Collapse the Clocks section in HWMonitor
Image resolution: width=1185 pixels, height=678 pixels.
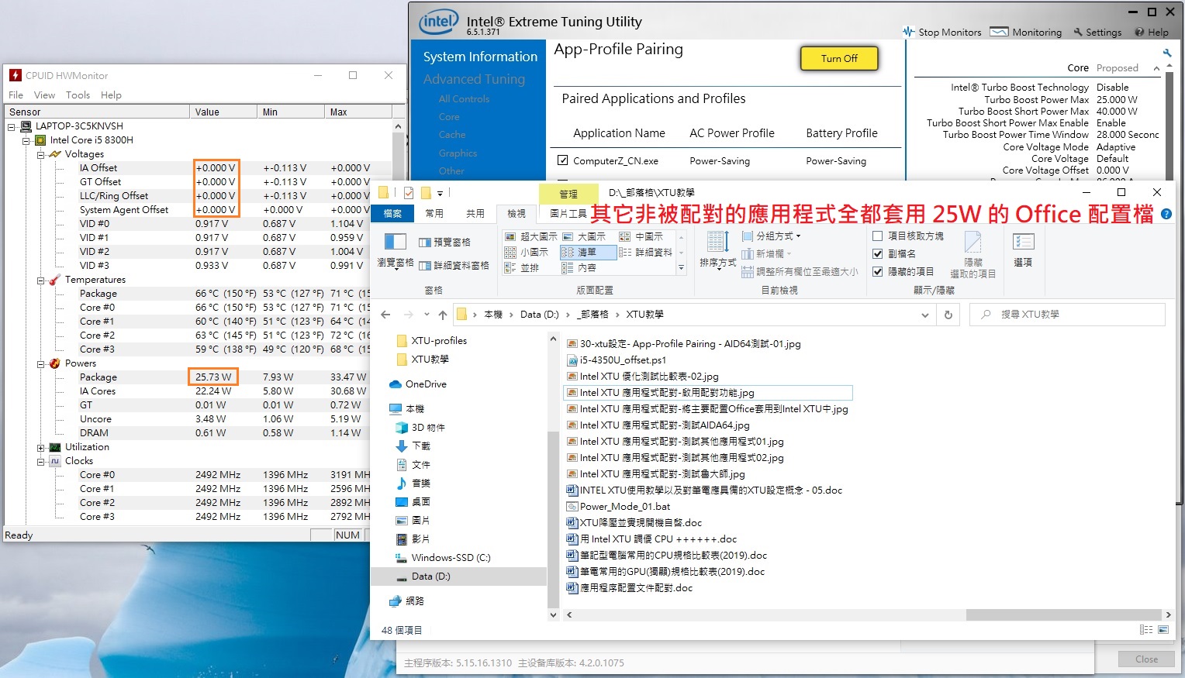[40, 461]
